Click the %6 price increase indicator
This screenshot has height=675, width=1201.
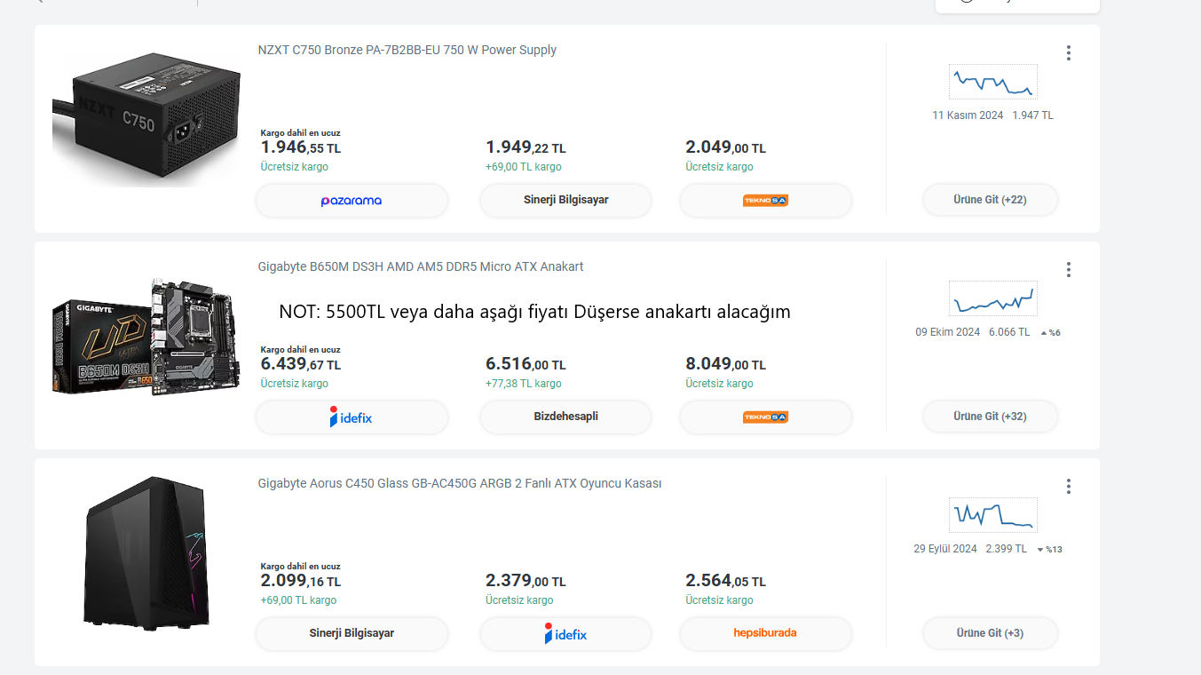1050,333
